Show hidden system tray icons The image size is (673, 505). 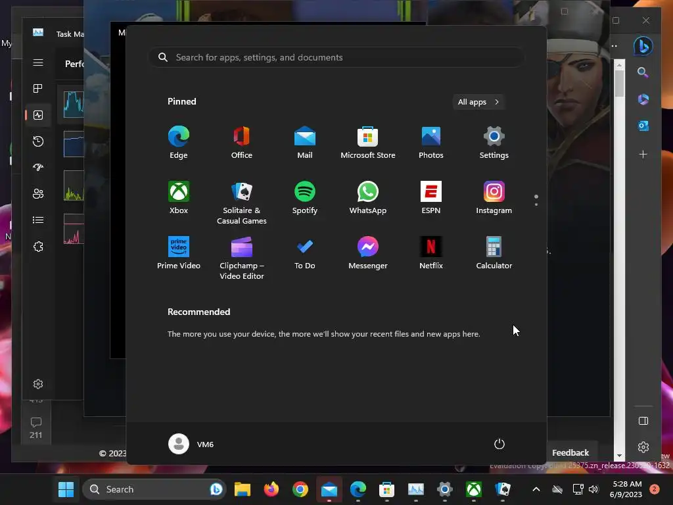536,489
